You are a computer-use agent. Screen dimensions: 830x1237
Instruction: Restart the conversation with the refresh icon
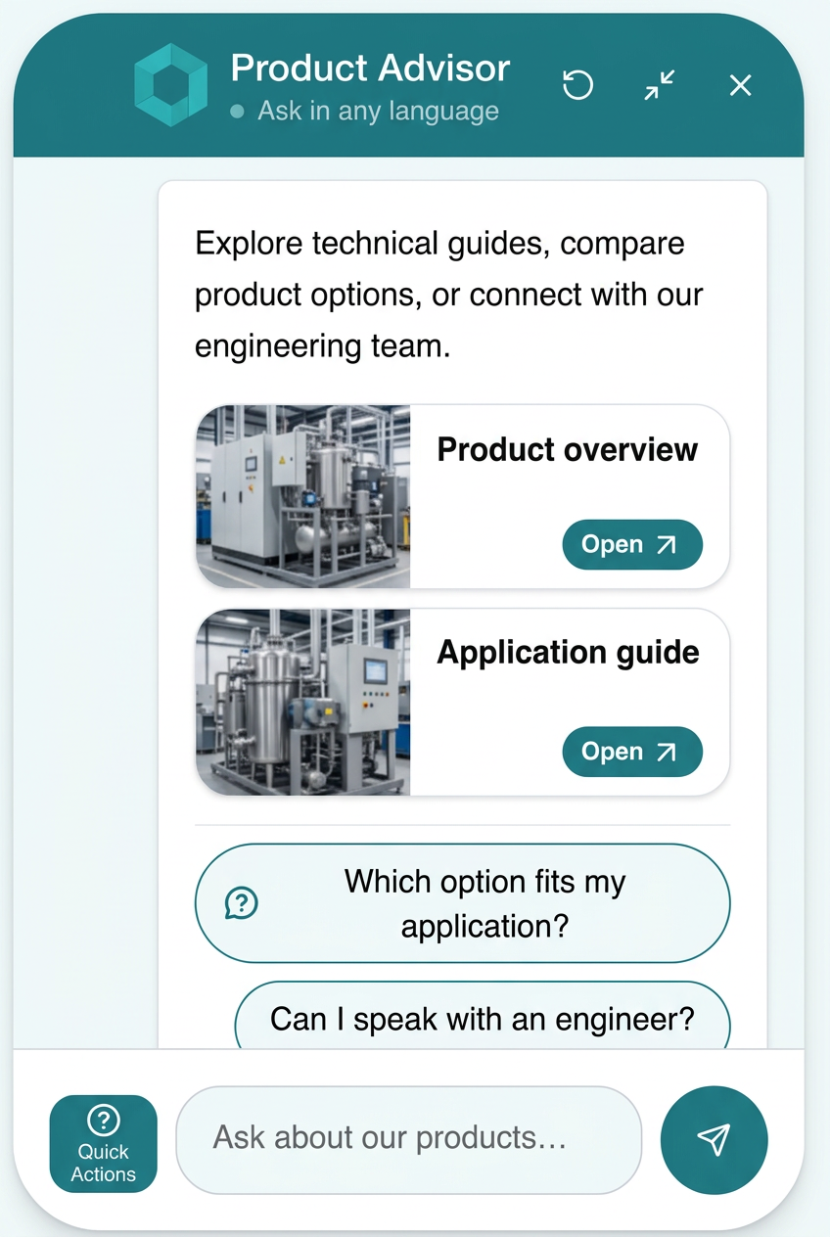577,85
